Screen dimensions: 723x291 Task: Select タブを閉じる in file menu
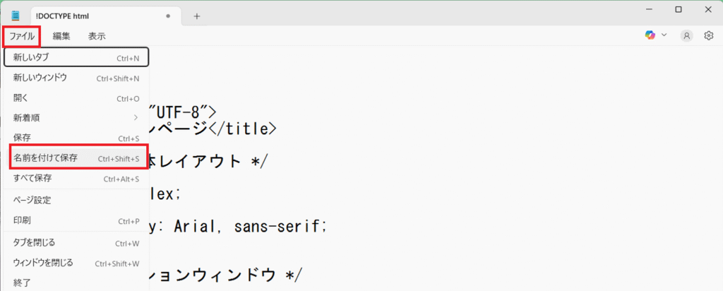click(x=76, y=242)
